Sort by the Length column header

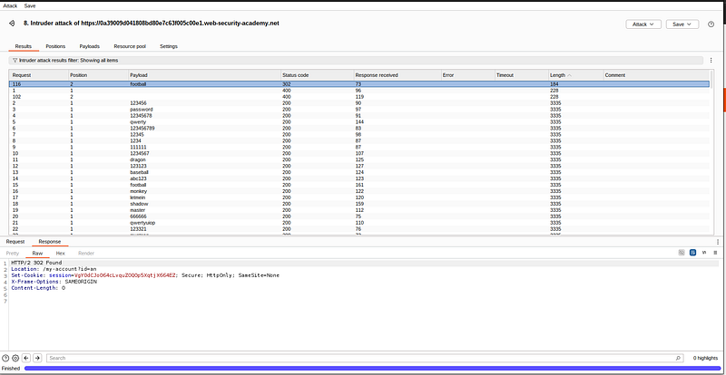(x=575, y=75)
